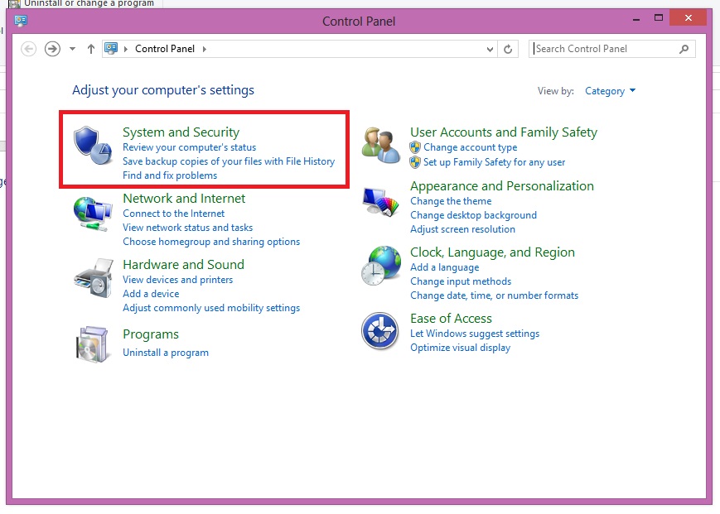720x514 pixels.
Task: Click Let Windows suggest settings
Action: pyautogui.click(x=475, y=334)
